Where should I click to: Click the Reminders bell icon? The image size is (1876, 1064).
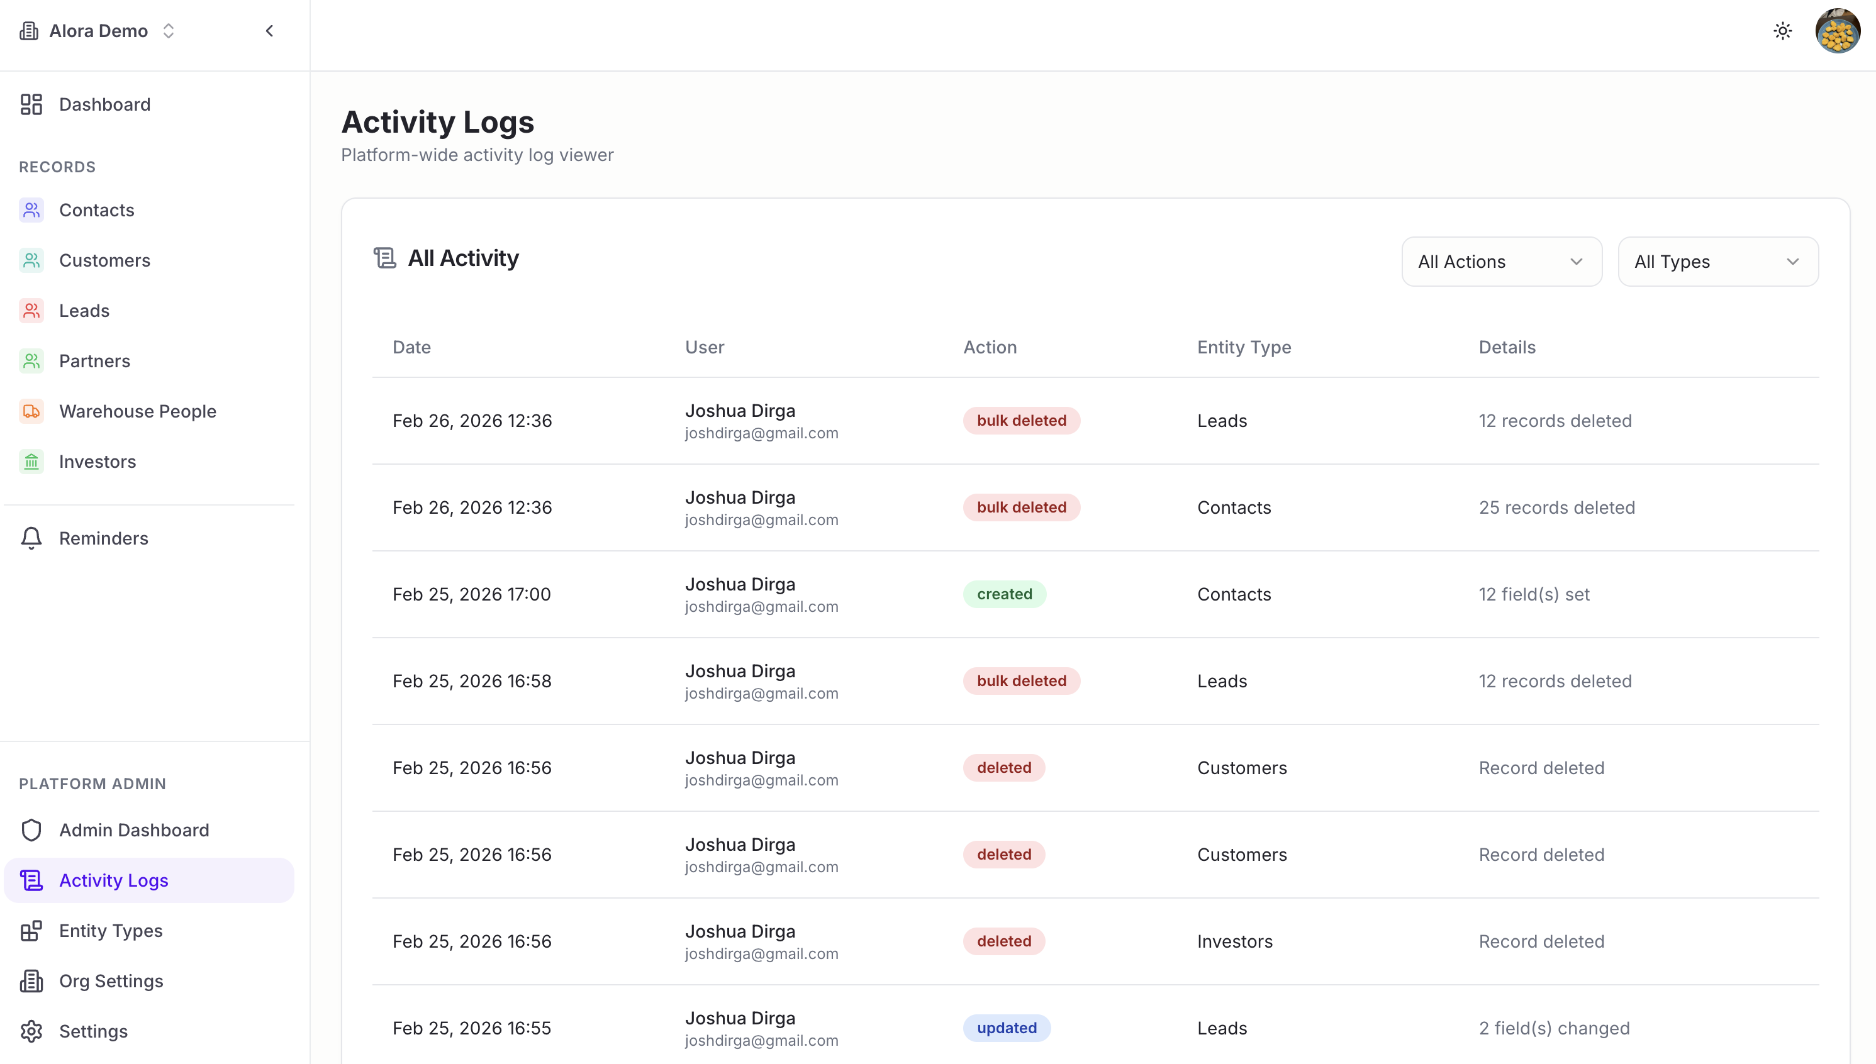pyautogui.click(x=31, y=538)
